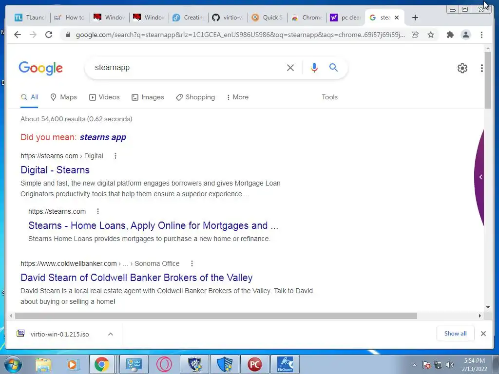Expand the More search filters menu
Viewport: 499px width, 374px height.
[237, 97]
